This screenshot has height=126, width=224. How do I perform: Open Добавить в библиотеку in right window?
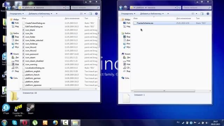pos(152,14)
